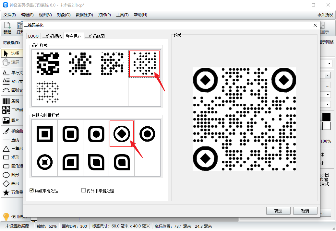Open the 编辑(E) menu

(x=27, y=15)
